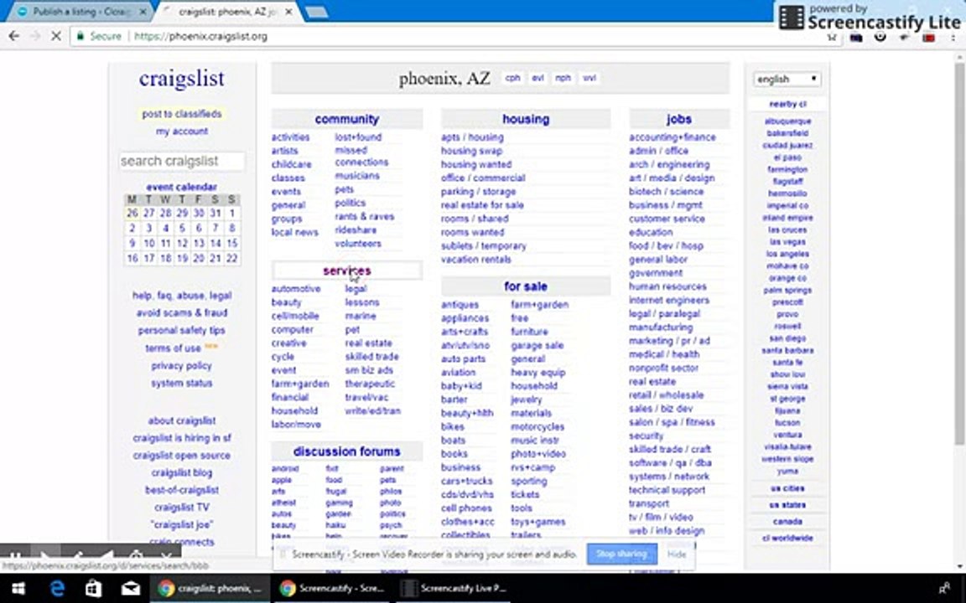
Task: Open the english language dropdown
Action: (787, 79)
